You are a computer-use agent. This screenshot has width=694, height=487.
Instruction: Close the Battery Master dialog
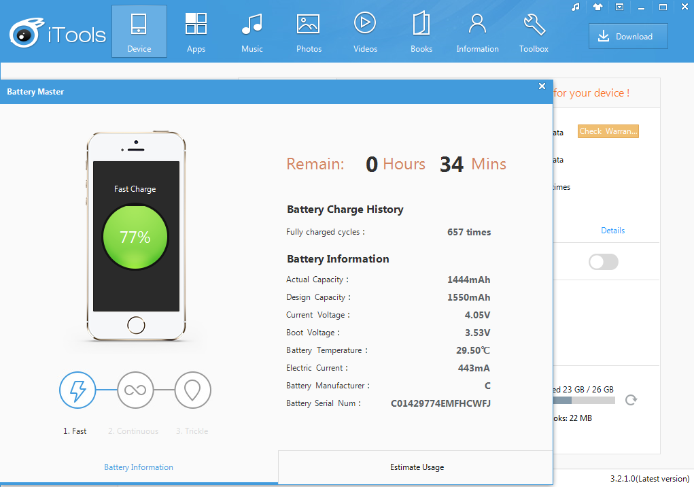(x=542, y=86)
